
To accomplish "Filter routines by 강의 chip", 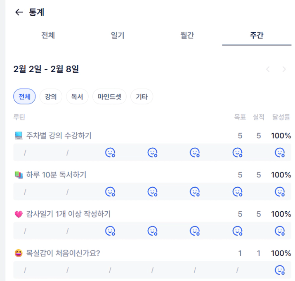I will pyautogui.click(x=51, y=97).
